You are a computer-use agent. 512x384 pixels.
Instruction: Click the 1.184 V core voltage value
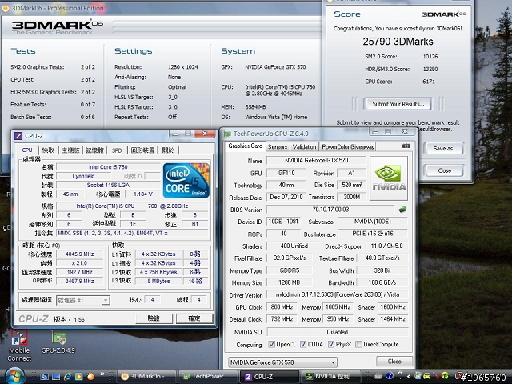(143, 194)
